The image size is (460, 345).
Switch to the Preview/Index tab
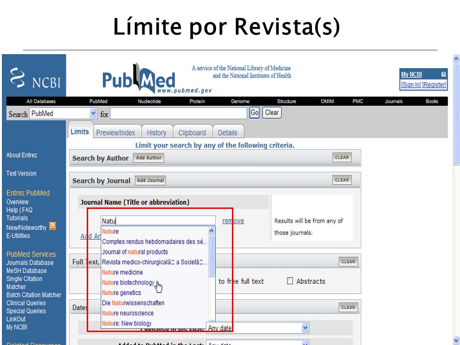(x=115, y=133)
